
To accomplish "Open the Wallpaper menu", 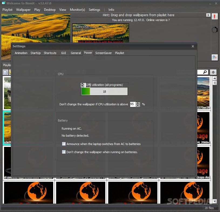I will (23, 10).
